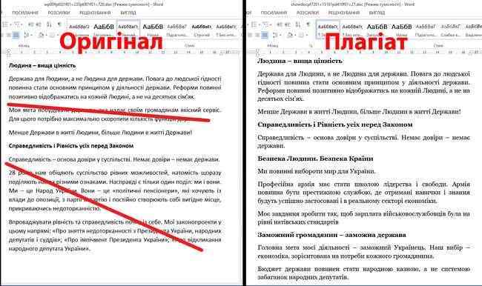This screenshot has width=482, height=286.
Task: Click line spacing icon in the Плагіат window
Action: tap(275, 35)
